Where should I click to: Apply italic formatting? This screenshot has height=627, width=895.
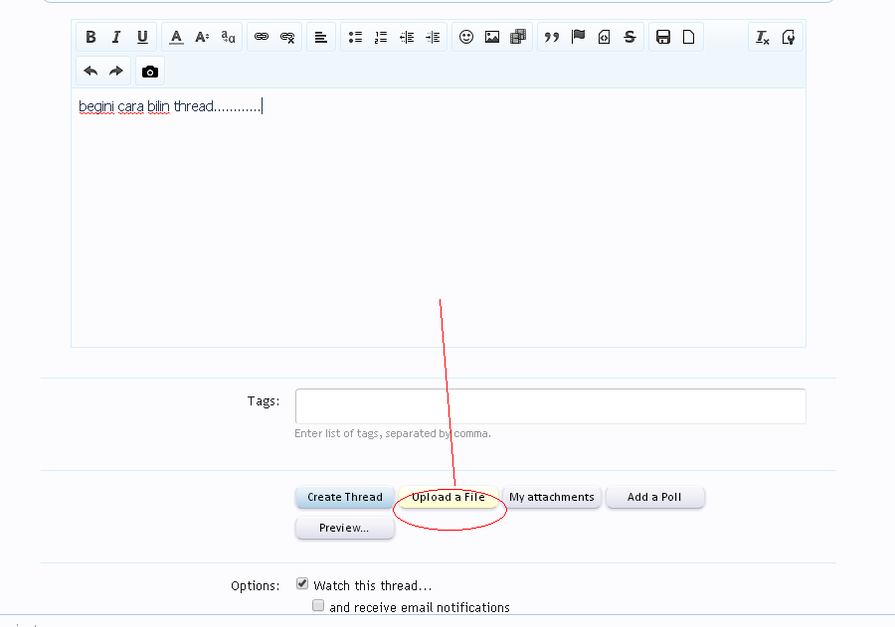point(116,37)
